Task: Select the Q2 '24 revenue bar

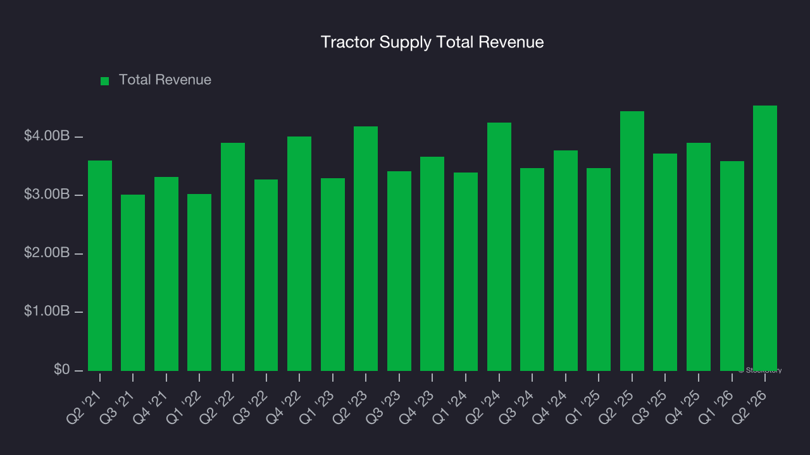Action: coord(499,246)
